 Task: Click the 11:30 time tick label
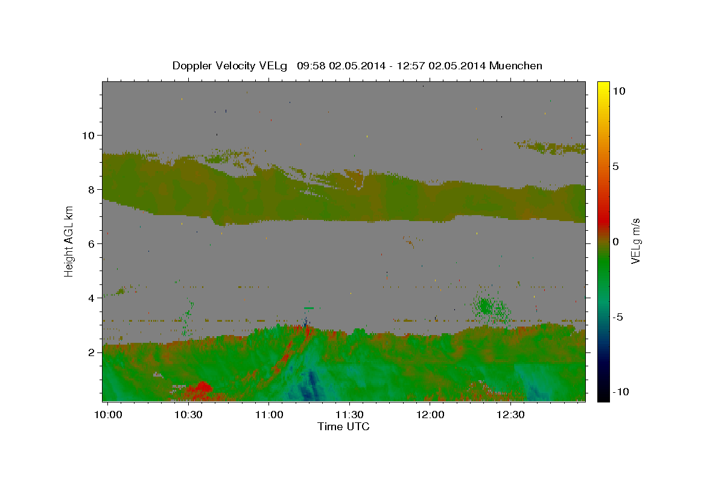click(x=349, y=415)
